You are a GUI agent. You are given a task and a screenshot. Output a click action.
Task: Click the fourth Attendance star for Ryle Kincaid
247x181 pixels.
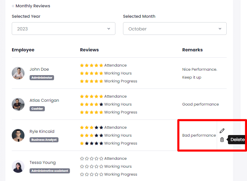pos(96,127)
